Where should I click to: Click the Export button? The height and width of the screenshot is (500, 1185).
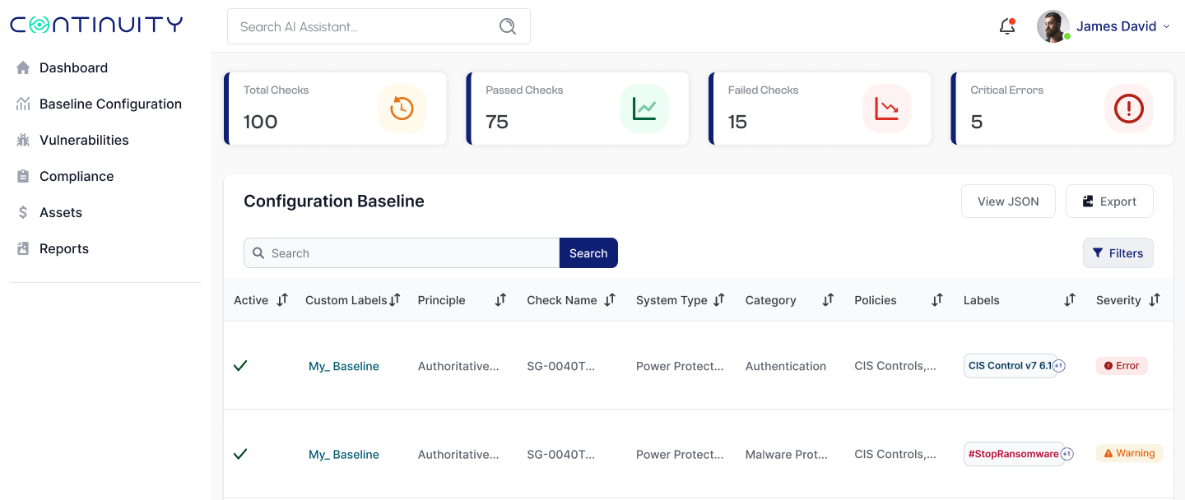(1108, 201)
